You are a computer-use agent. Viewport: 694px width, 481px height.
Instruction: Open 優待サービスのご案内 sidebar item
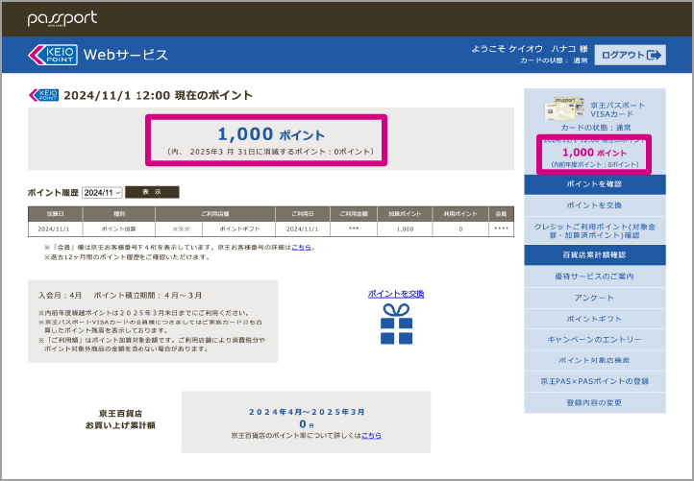594,277
